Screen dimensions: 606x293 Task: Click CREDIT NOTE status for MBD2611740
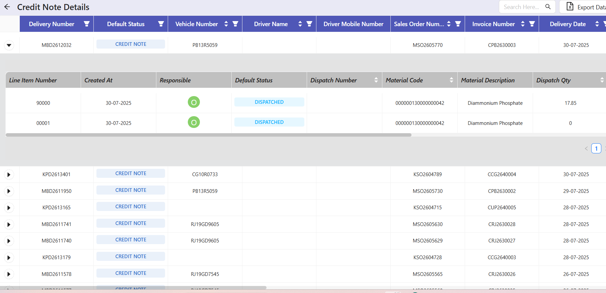[x=131, y=240]
